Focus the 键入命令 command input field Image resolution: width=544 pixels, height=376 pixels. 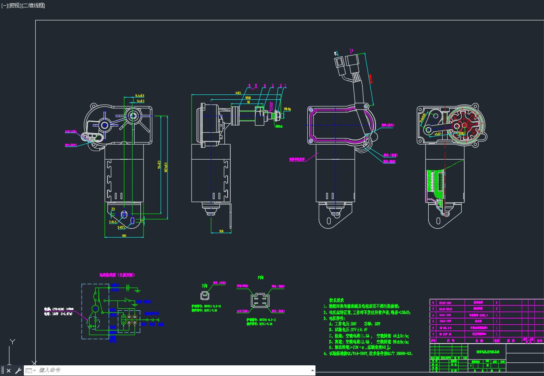coord(172,370)
